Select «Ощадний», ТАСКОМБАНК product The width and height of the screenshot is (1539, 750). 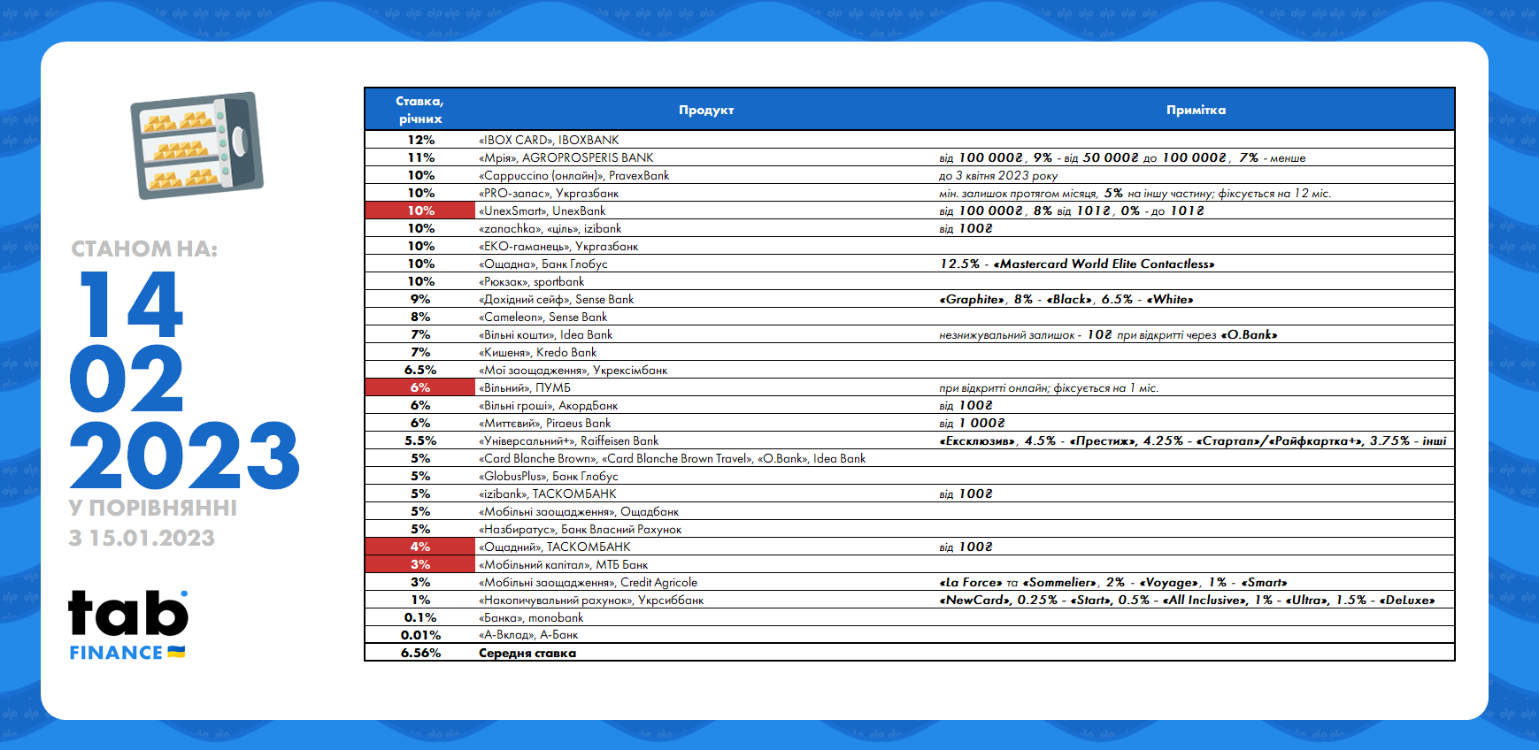555,547
